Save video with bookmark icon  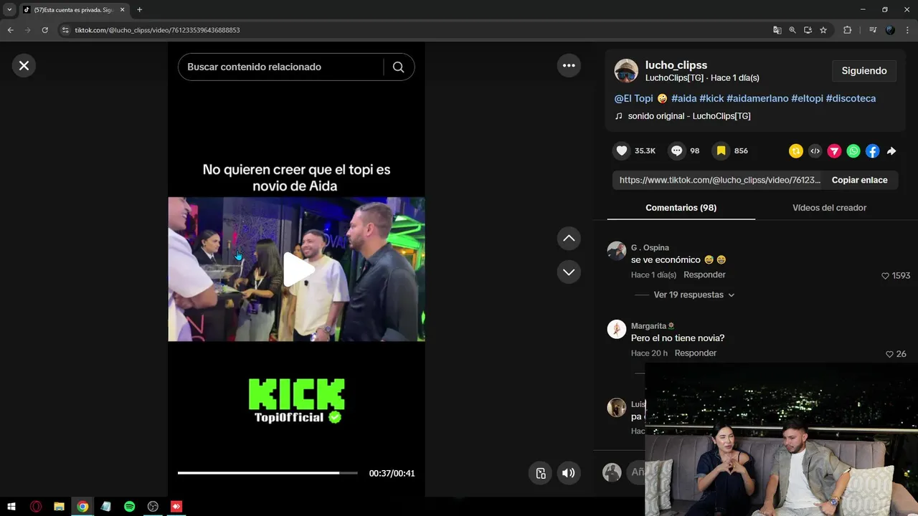[x=721, y=150]
